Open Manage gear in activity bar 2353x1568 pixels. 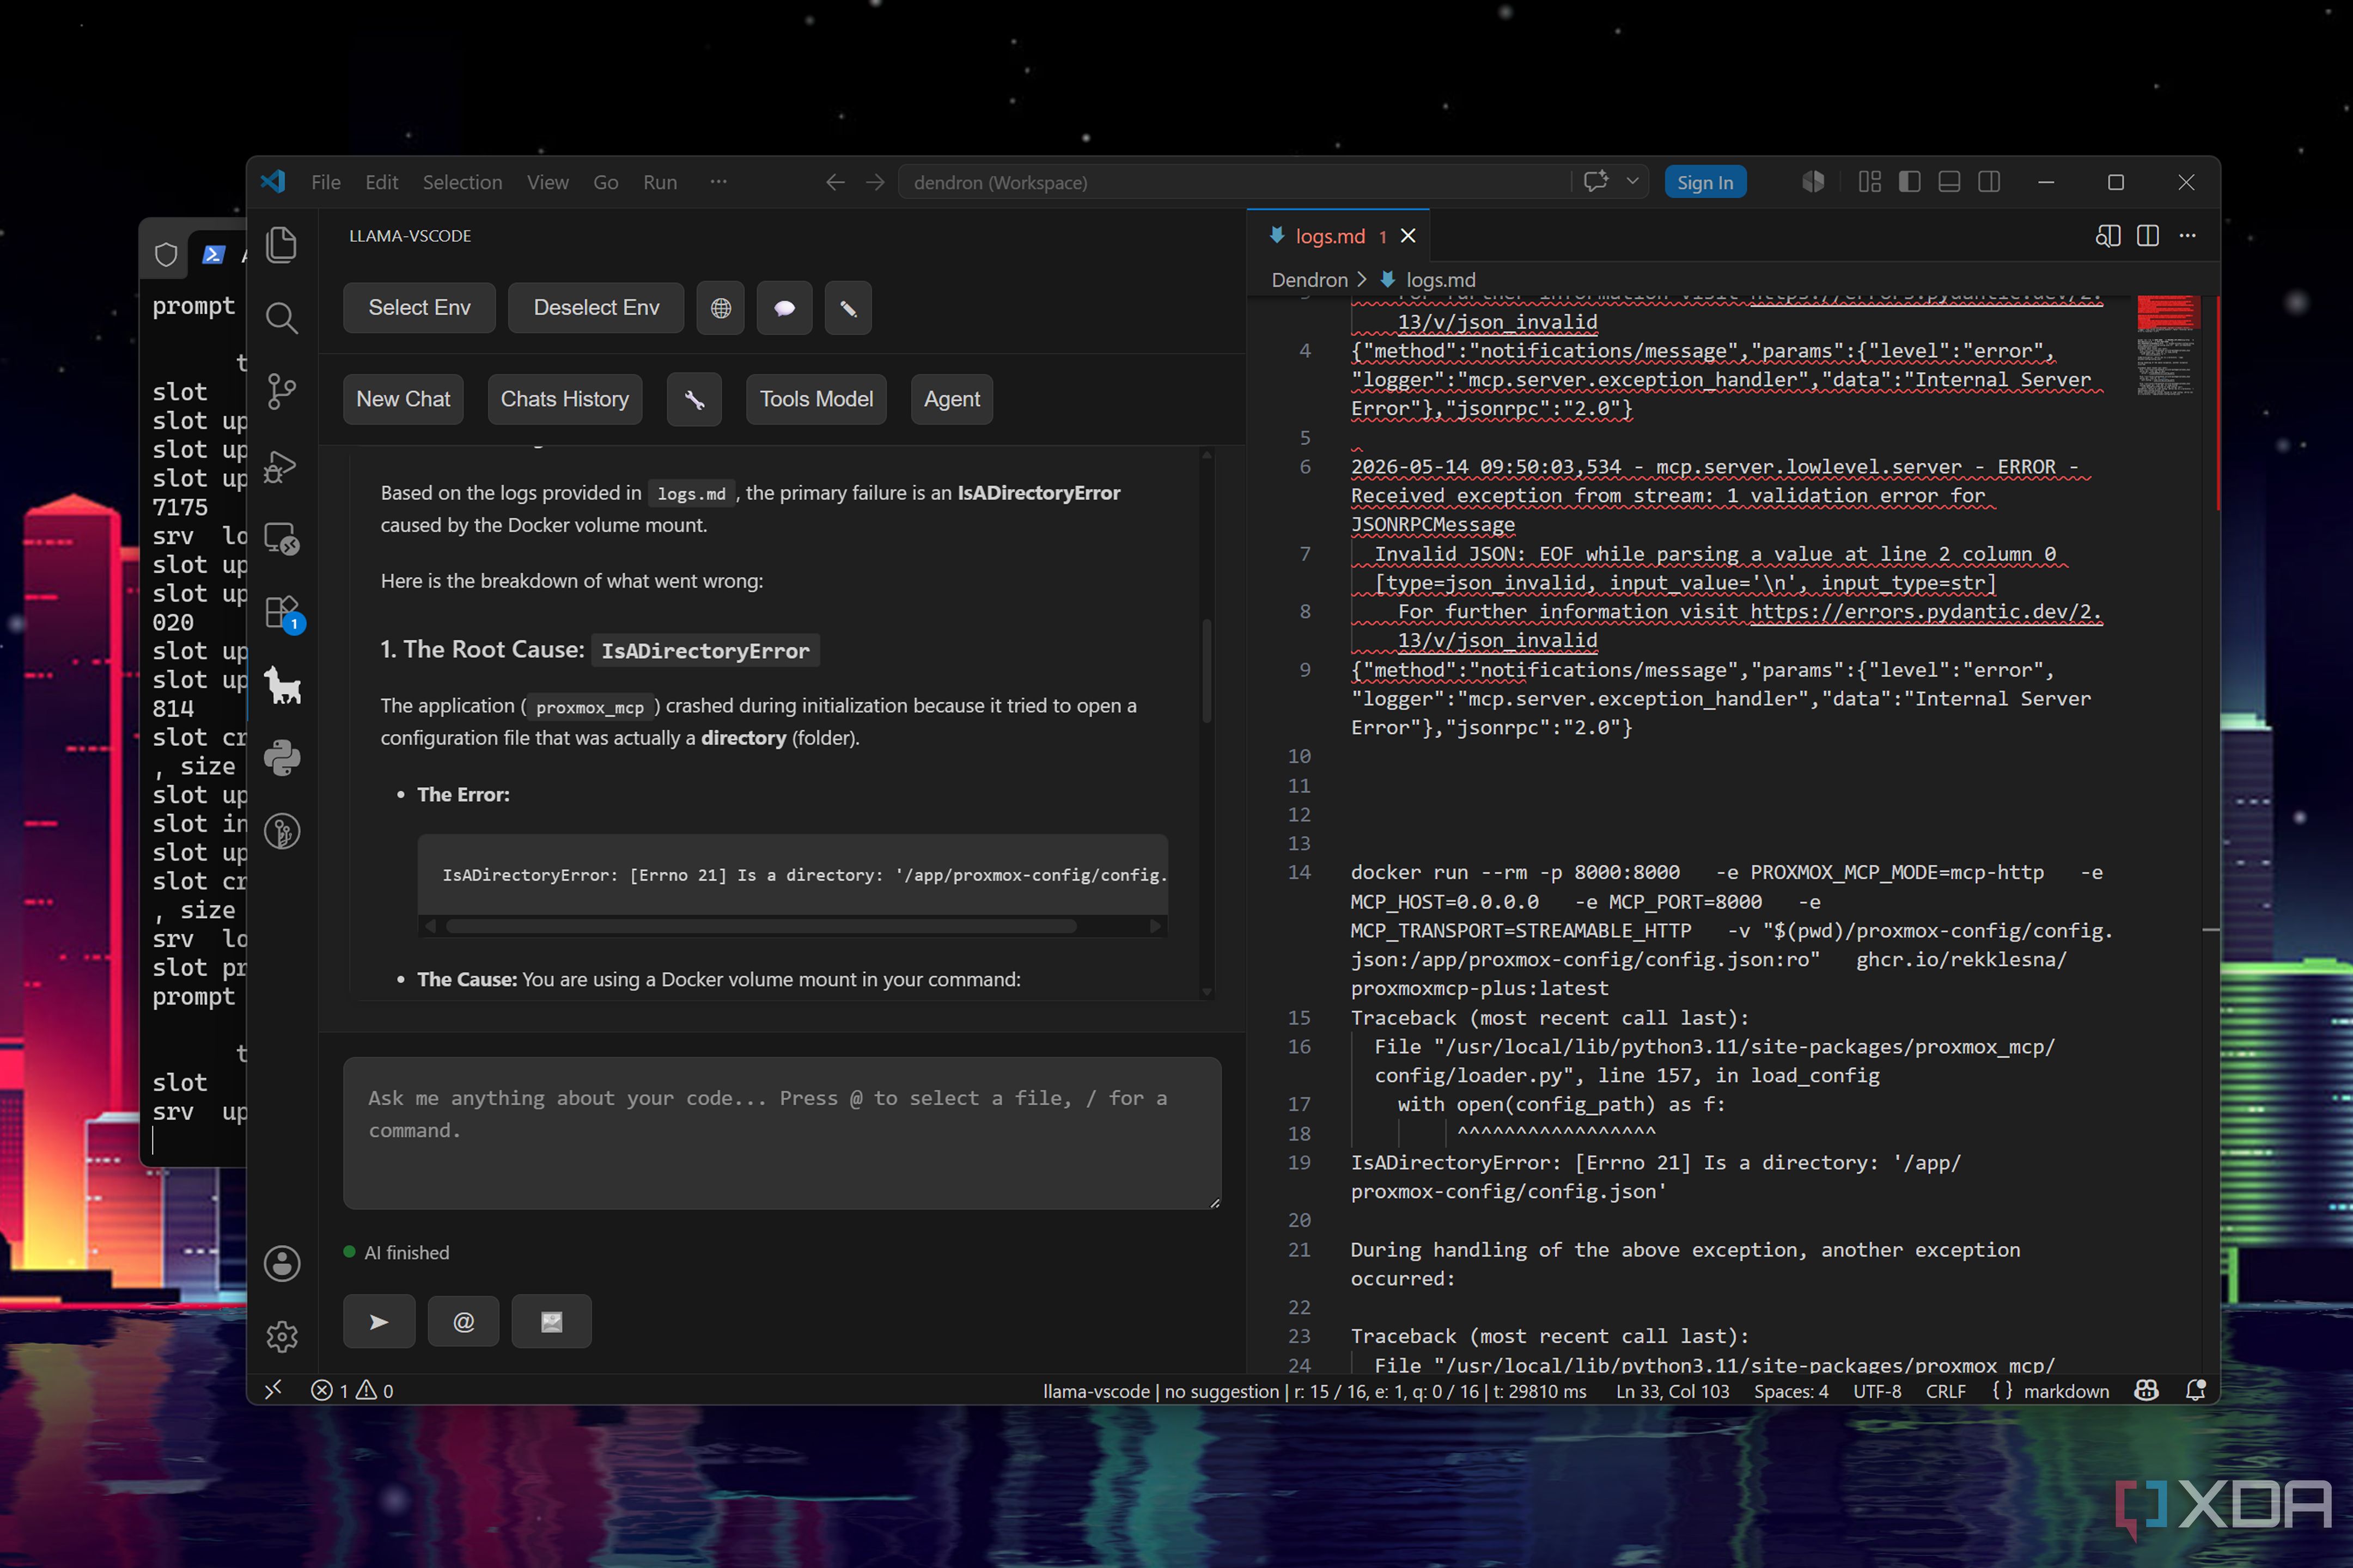(x=282, y=1337)
